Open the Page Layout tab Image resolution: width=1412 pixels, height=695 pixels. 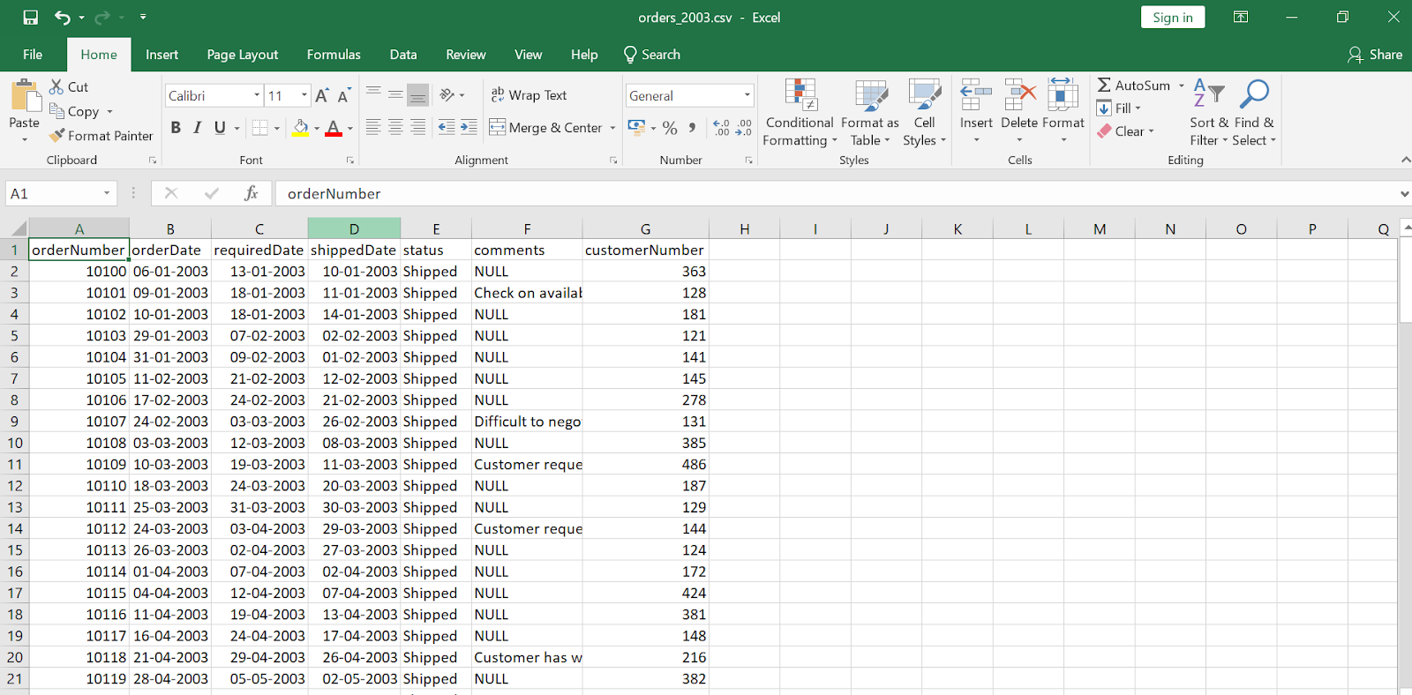coord(242,55)
